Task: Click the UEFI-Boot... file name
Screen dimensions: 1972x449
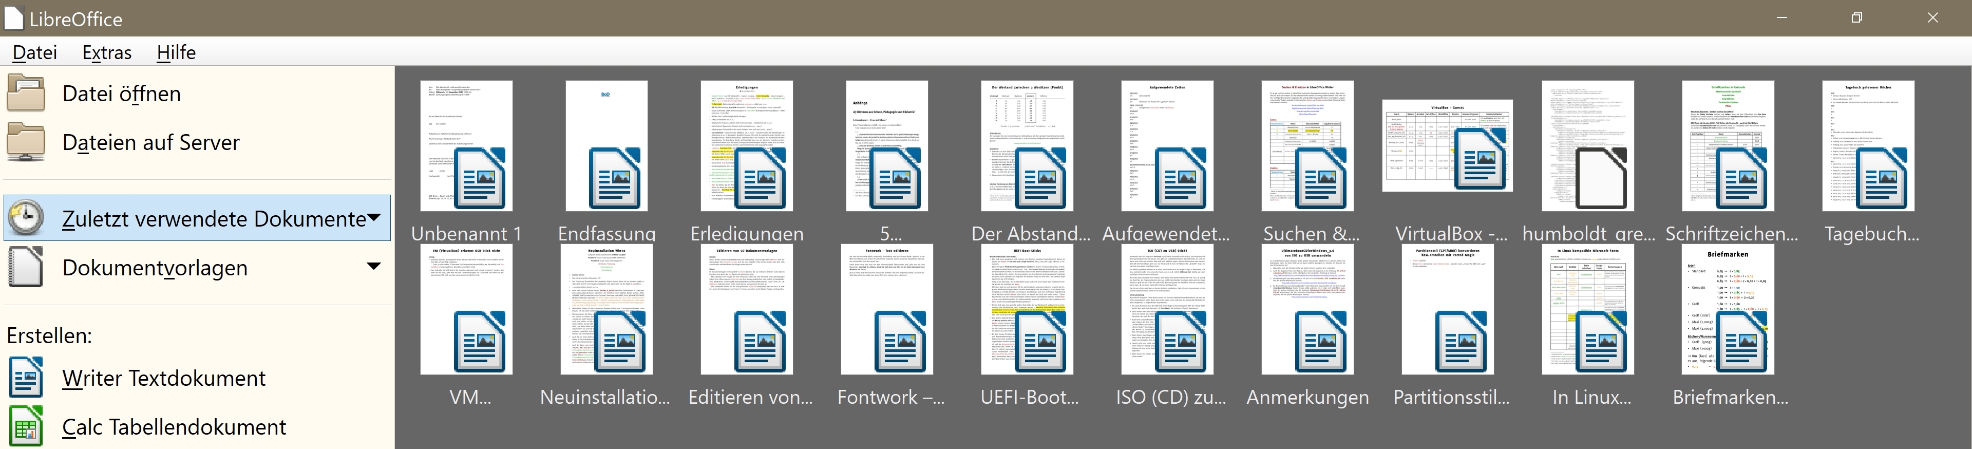Action: pos(1029,397)
